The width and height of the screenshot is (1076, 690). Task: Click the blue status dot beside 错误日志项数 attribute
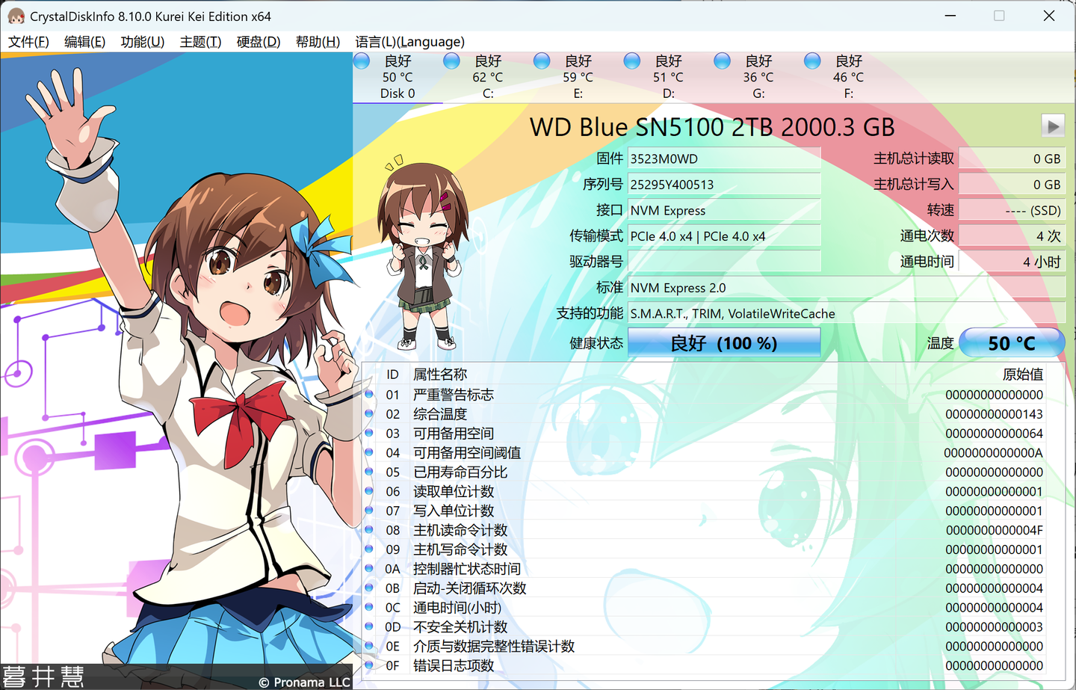pos(369,665)
